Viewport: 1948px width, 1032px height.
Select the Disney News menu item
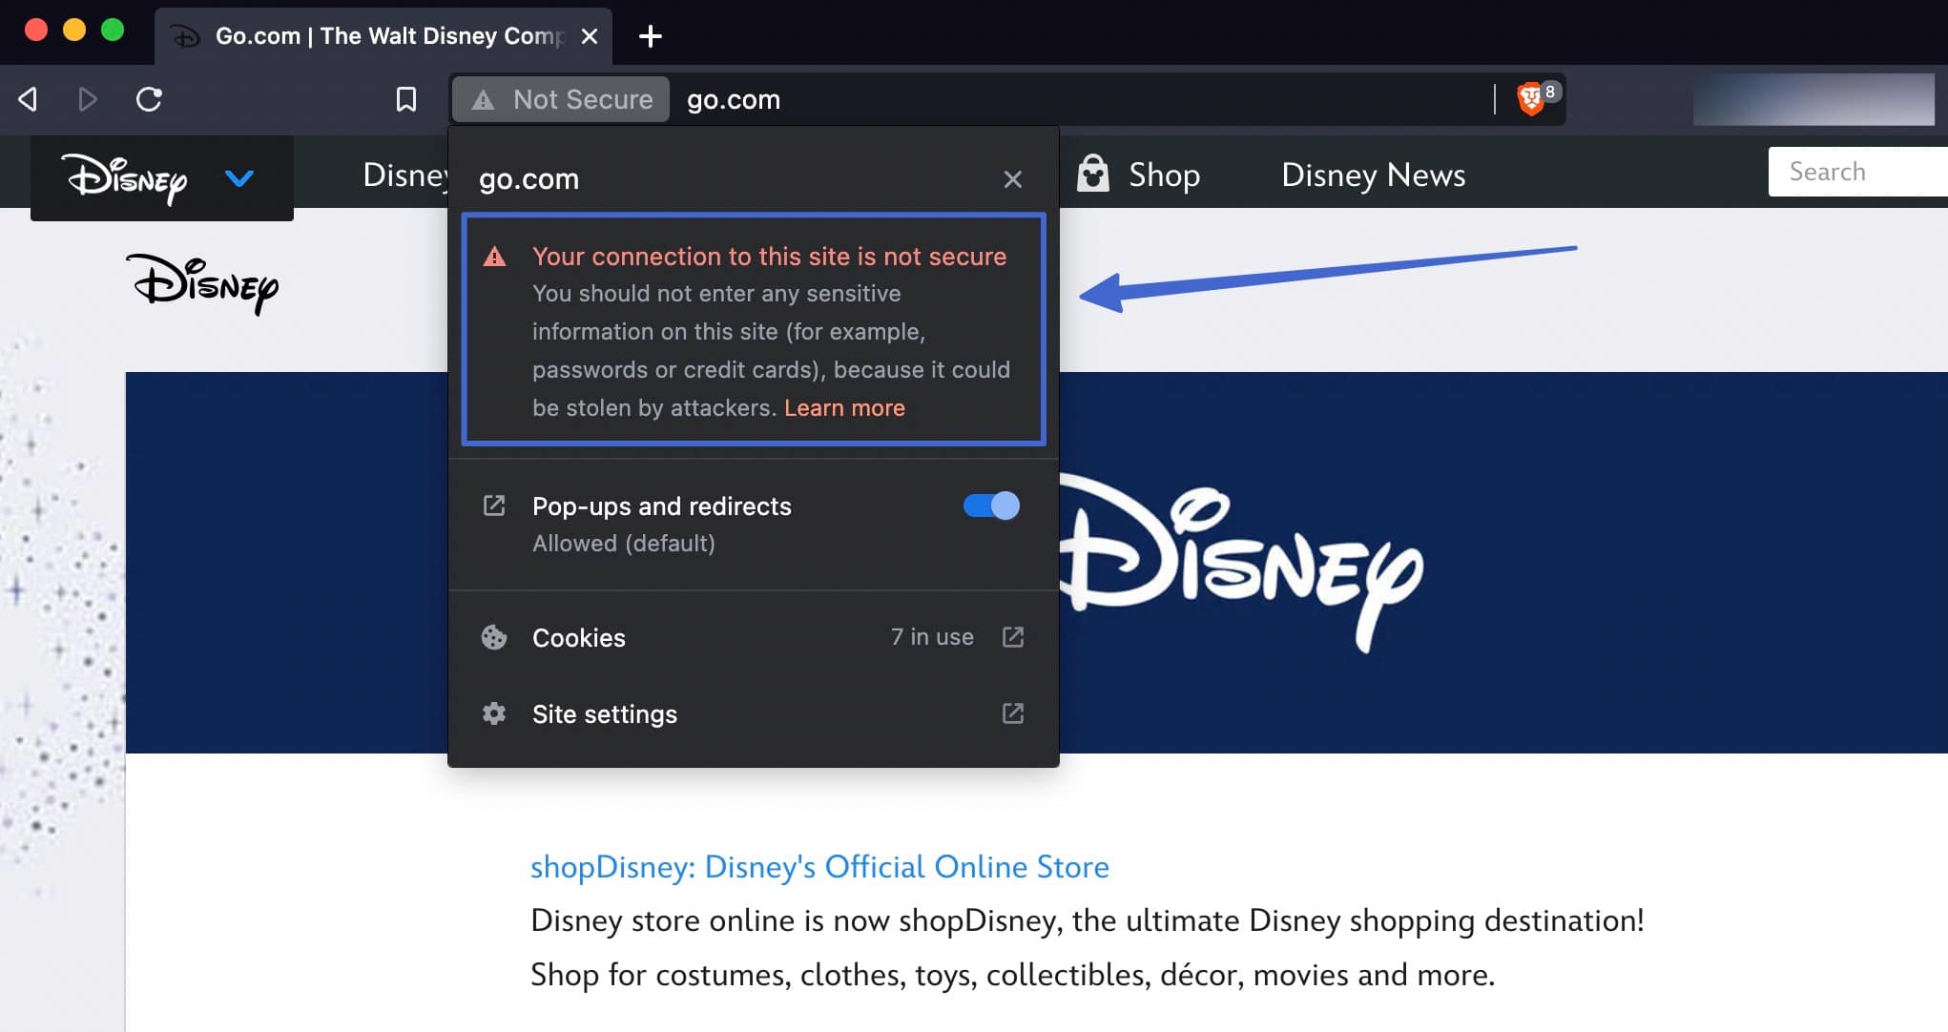click(1373, 175)
